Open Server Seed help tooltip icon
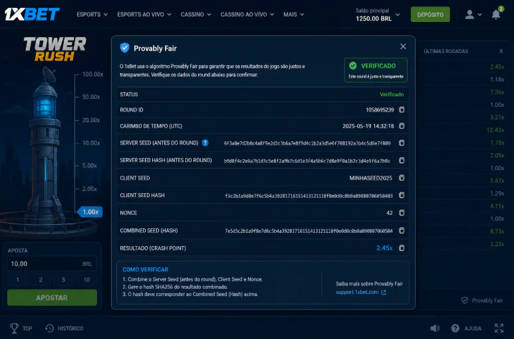This screenshot has height=339, width=514. click(x=205, y=143)
